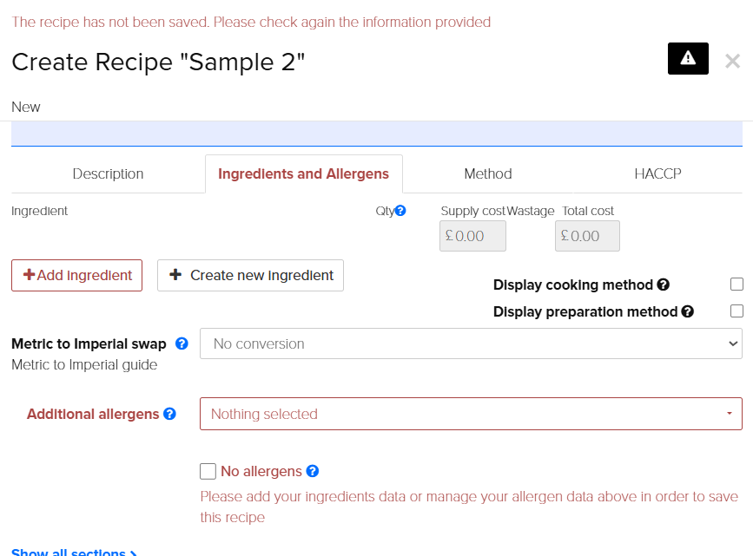Click the black warning triangle icon
The height and width of the screenshot is (556, 753).
point(688,59)
